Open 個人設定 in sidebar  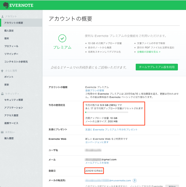(9, 30)
